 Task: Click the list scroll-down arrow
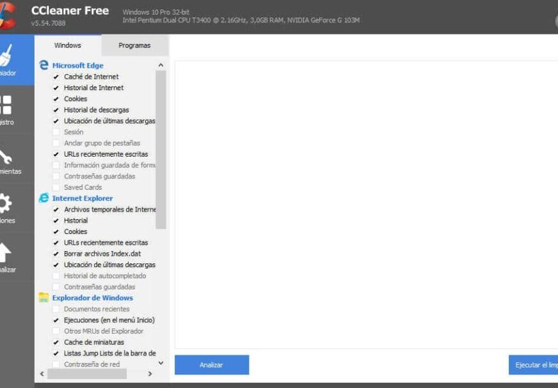pos(161,363)
